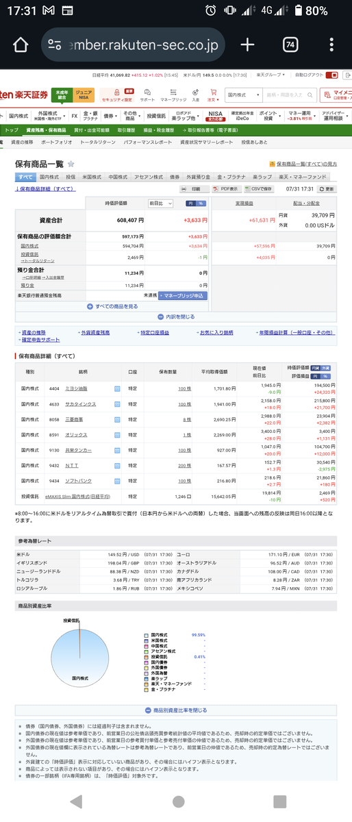Collapse the 内訳を閉じる section
The height and width of the screenshot is (822, 352).
tap(176, 317)
